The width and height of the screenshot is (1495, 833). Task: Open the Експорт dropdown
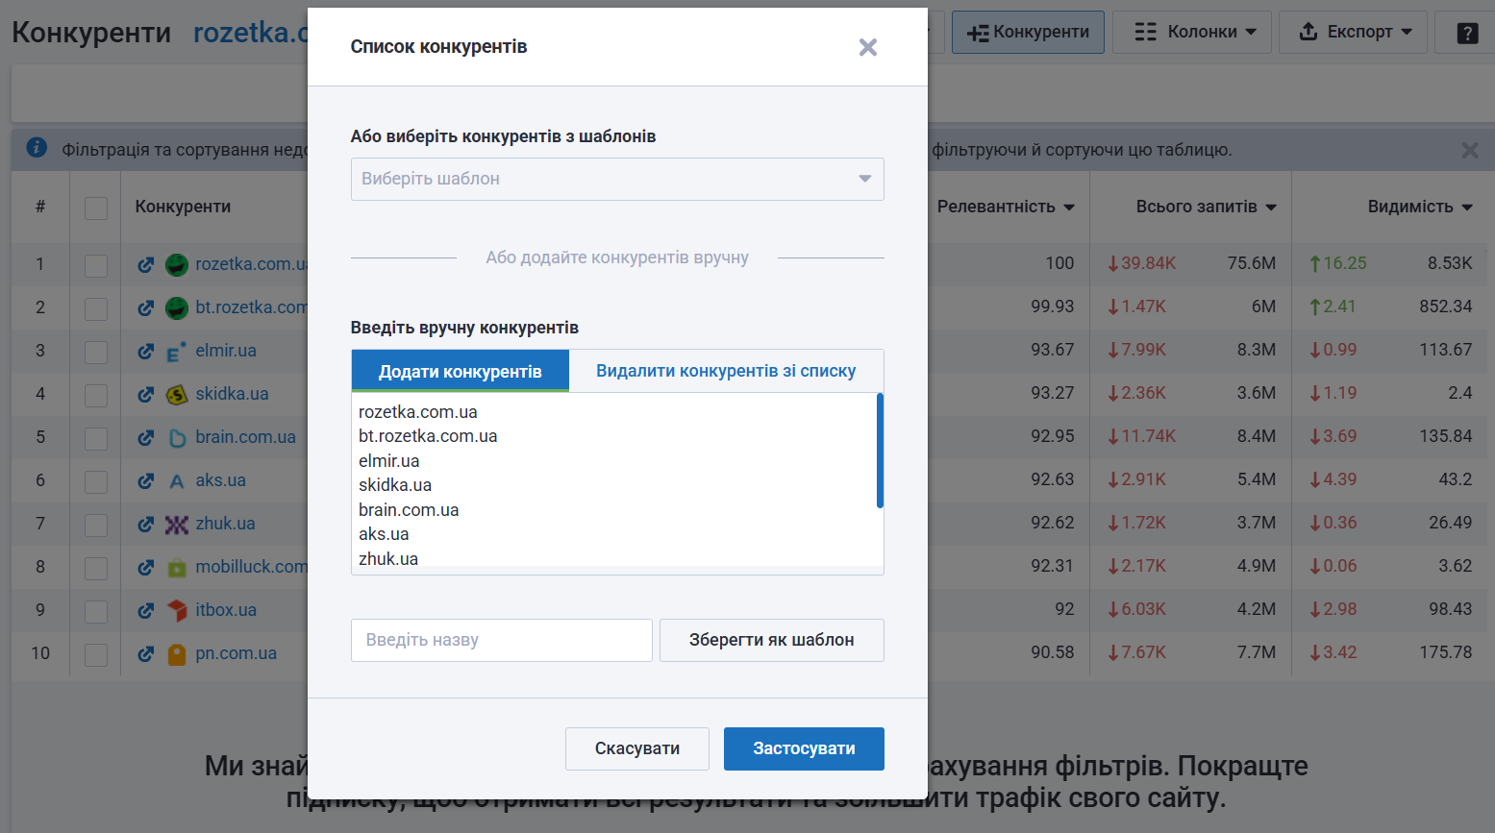click(1353, 32)
